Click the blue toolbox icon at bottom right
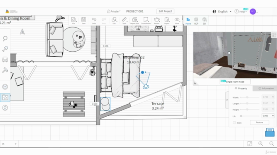Viewport: 277px width, 155px height. point(270,132)
